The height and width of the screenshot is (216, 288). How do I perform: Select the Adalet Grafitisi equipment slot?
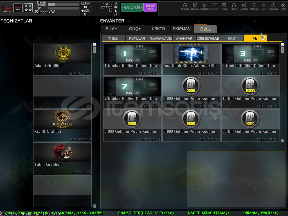[x=62, y=59]
